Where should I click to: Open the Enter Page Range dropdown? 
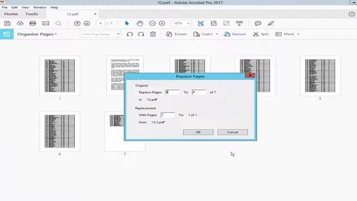[x=118, y=34]
